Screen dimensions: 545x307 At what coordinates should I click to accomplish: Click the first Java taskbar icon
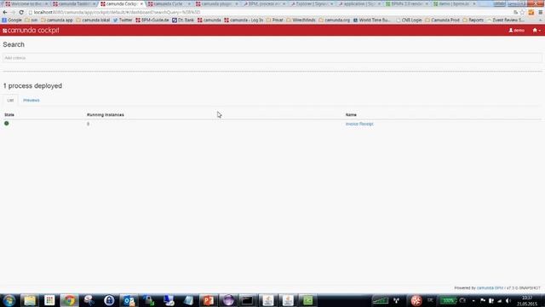point(268,300)
